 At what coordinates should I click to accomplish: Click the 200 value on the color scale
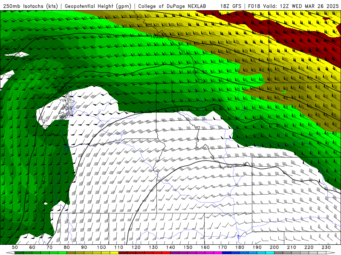(x=274, y=247)
